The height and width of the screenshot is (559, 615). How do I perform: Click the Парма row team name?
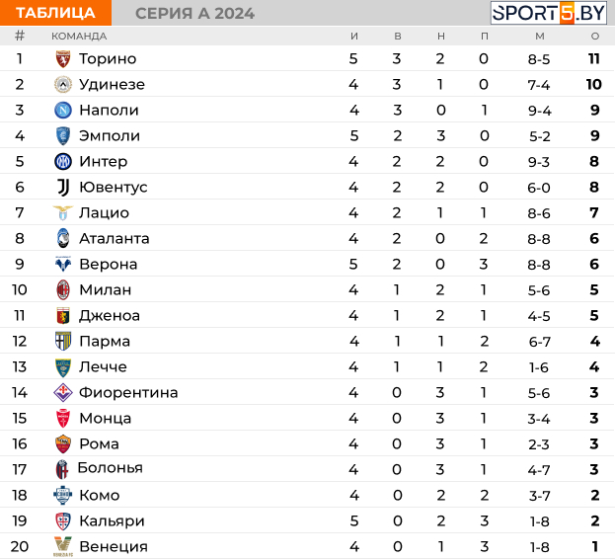(105, 342)
